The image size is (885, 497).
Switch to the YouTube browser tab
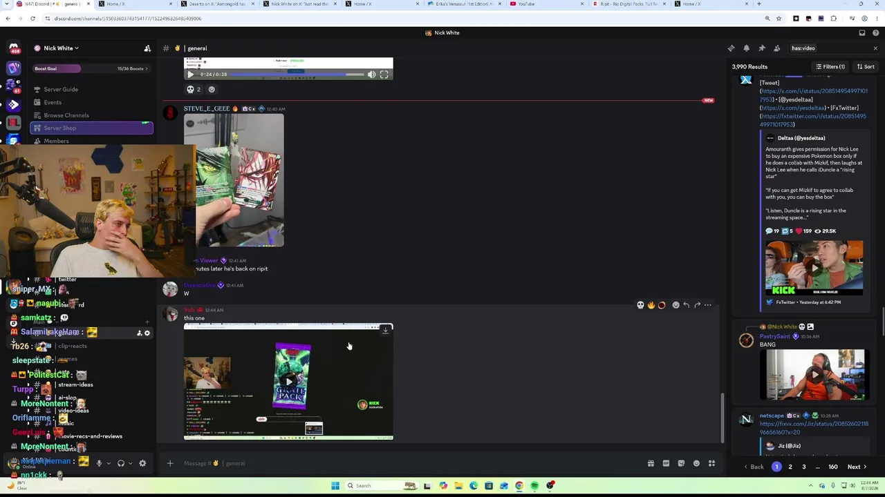click(546, 4)
